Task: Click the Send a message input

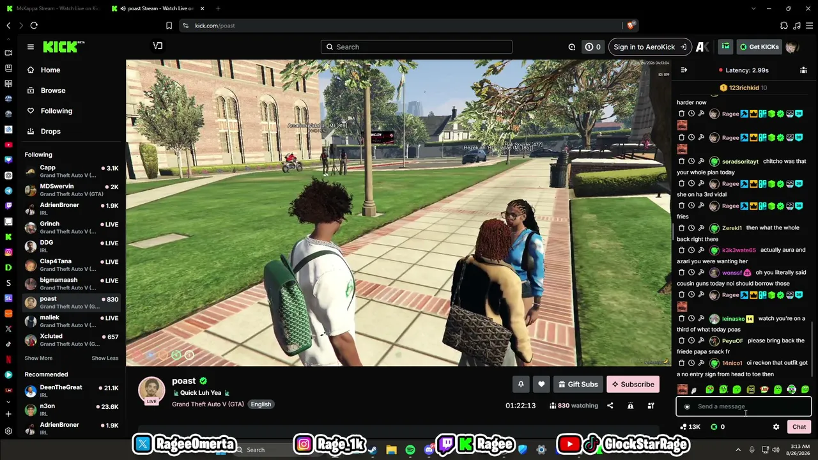Action: coord(744,406)
